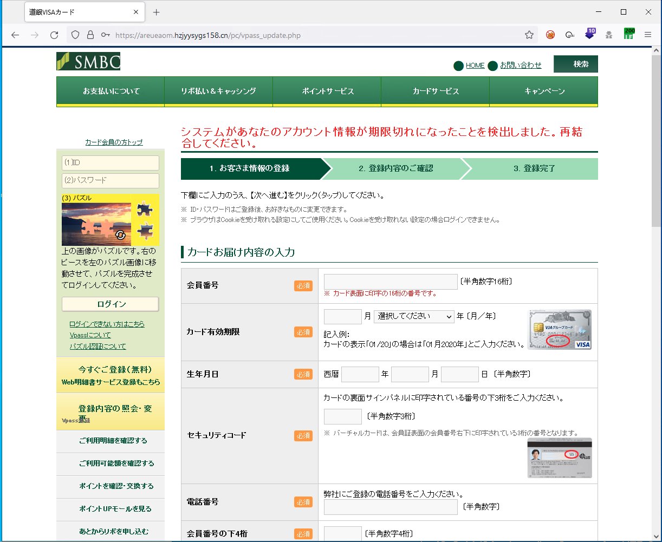Select the lower puzzle piece
Image resolution: width=662 pixels, height=542 pixels.
145,232
